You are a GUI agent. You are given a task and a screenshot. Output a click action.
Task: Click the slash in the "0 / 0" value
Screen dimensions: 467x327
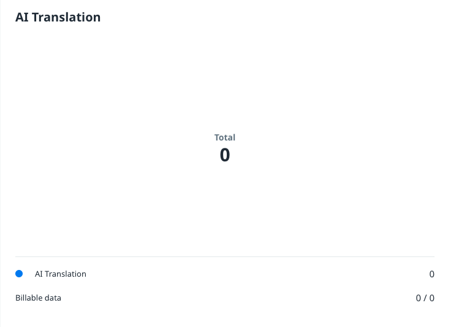click(x=425, y=298)
